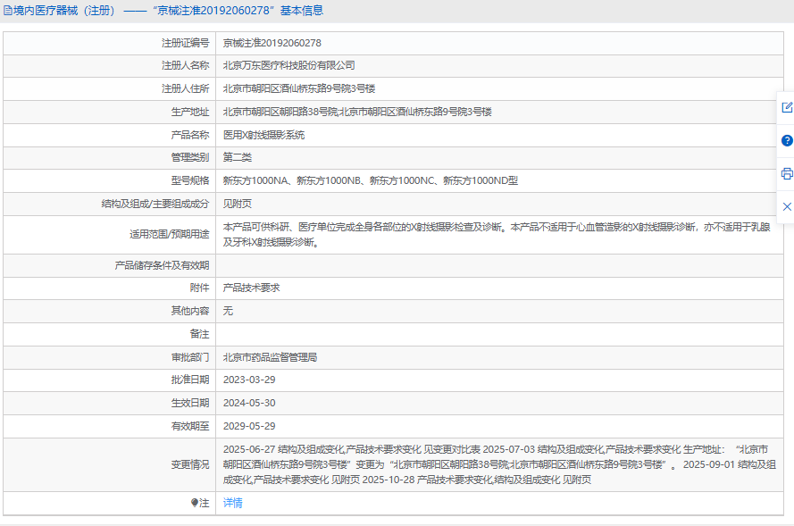Click the 有效期至 label
This screenshot has height=526, width=794.
click(x=190, y=426)
